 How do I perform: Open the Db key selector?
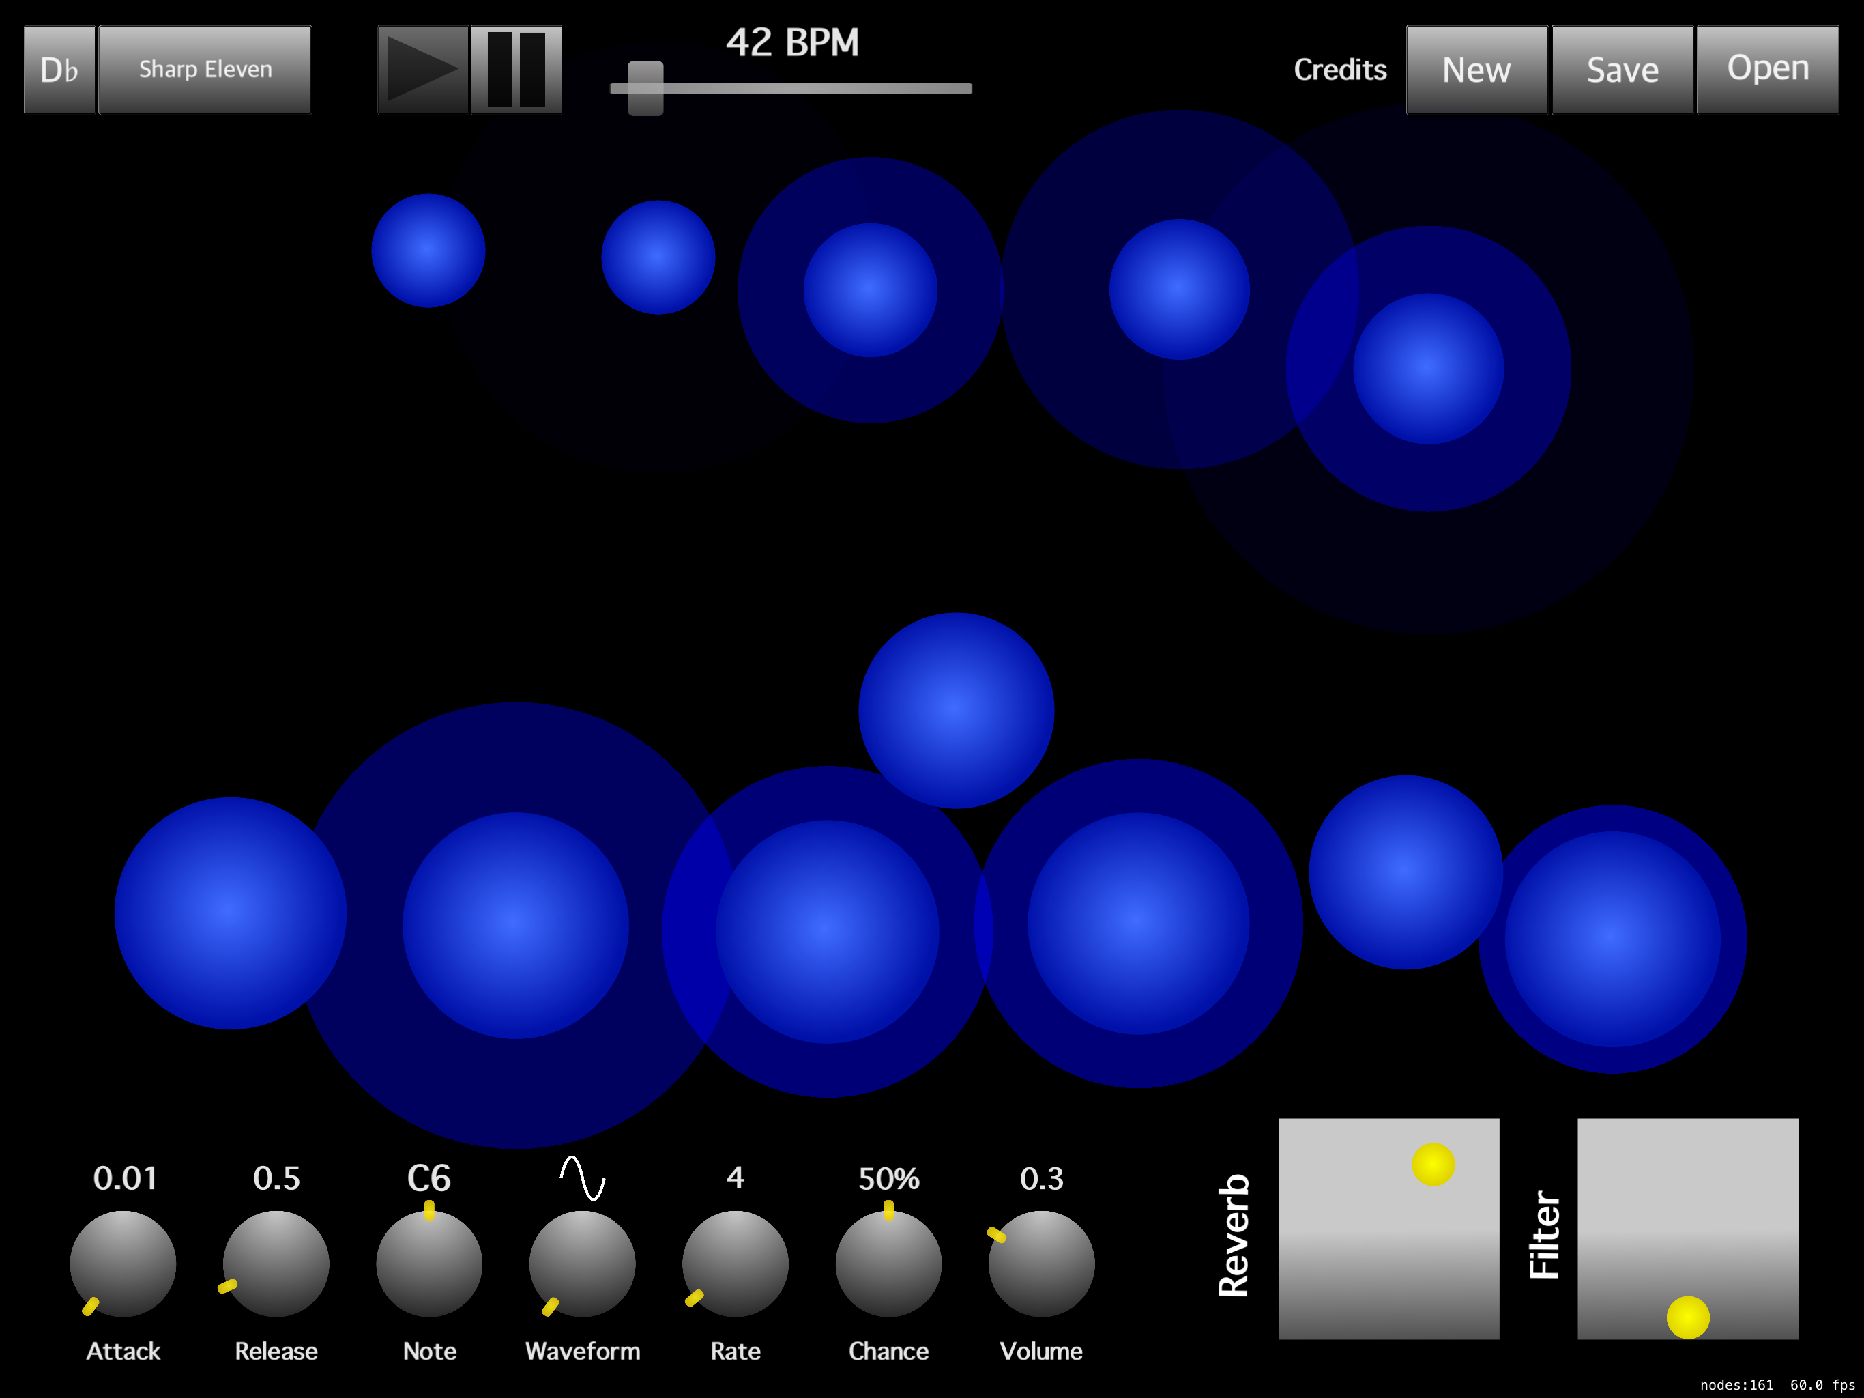(x=59, y=69)
